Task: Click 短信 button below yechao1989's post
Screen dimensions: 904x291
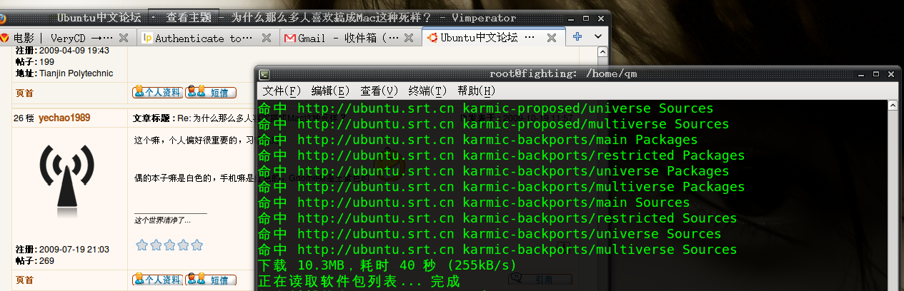Action: [211, 280]
